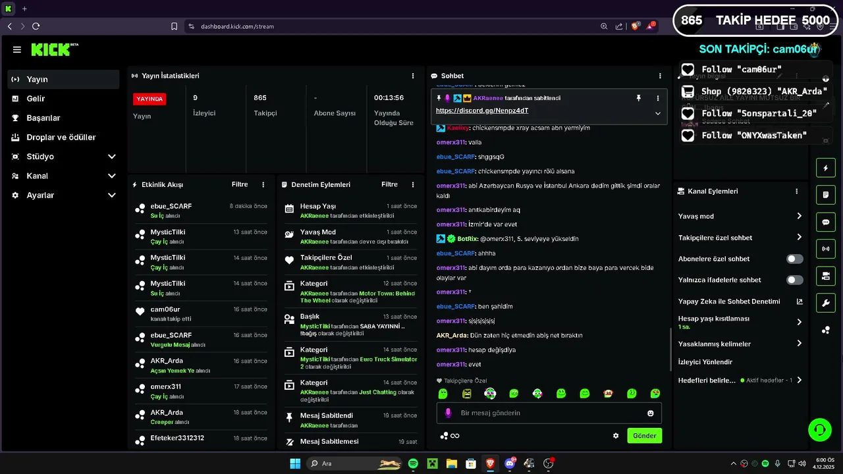Click the broadcast signal icon in right toolbar
The height and width of the screenshot is (474, 843).
(x=826, y=249)
